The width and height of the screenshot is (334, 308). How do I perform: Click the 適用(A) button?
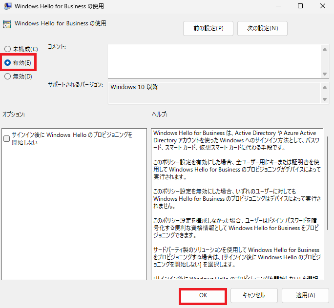point(305,295)
